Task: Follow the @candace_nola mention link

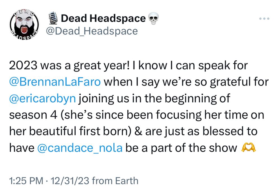Action: click(x=80, y=148)
